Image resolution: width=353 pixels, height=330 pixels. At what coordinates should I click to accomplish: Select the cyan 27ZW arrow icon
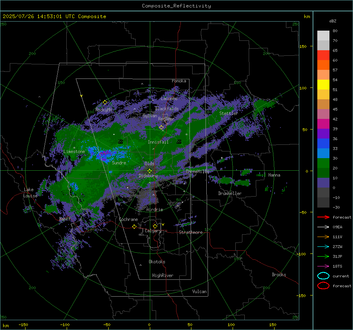coord(323,247)
